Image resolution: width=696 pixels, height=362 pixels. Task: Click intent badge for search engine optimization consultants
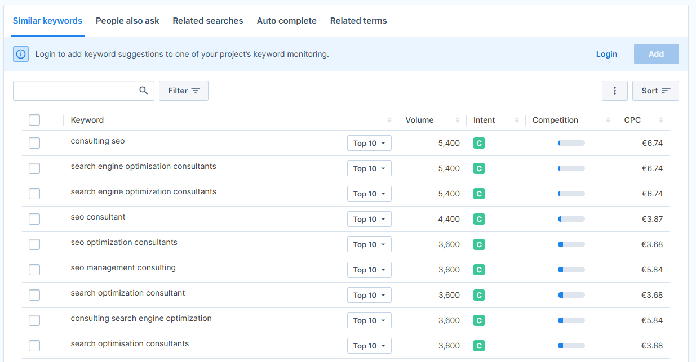click(479, 194)
